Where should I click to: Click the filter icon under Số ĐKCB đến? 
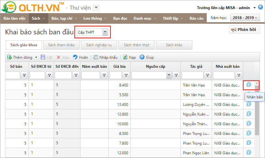point(76,75)
